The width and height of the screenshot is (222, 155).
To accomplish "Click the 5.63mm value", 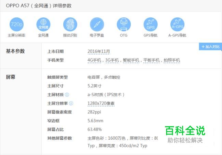I will (95, 121).
